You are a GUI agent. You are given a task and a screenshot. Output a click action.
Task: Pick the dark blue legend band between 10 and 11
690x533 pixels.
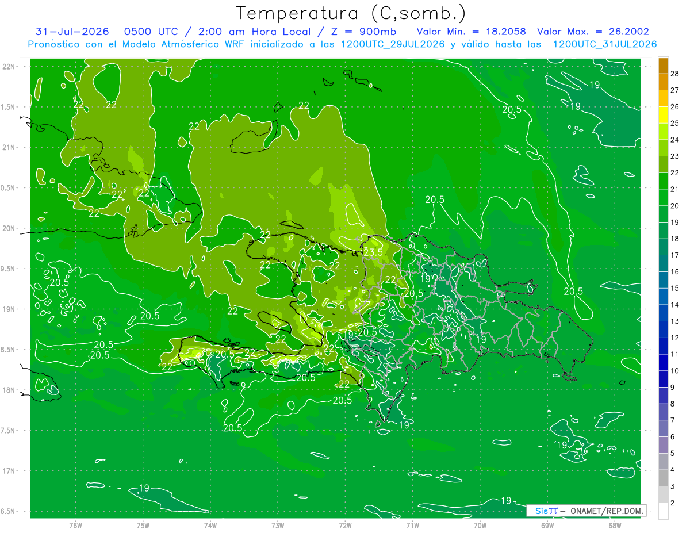click(663, 362)
